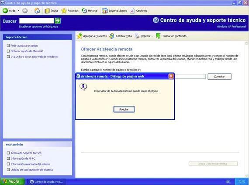Select Centro de ayuda taskbar button

47,182
